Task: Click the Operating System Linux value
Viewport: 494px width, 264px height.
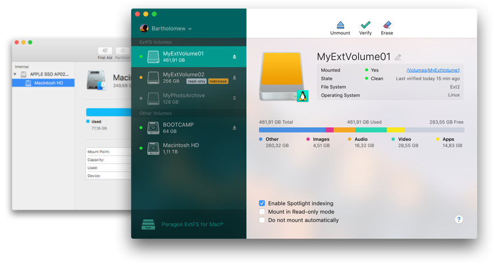Action: pos(454,95)
